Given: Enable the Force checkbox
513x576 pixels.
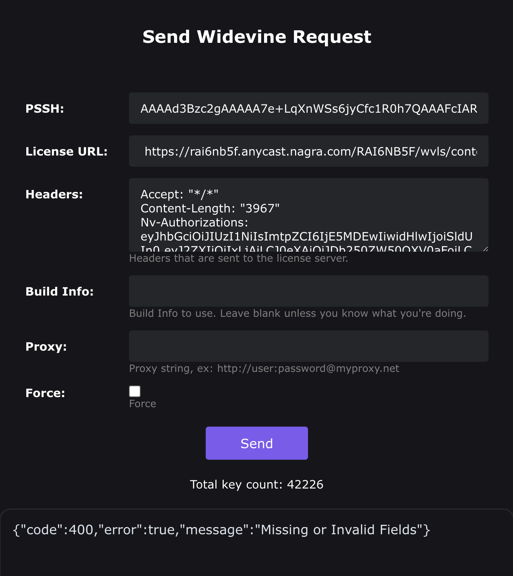Looking at the screenshot, I should 135,391.
